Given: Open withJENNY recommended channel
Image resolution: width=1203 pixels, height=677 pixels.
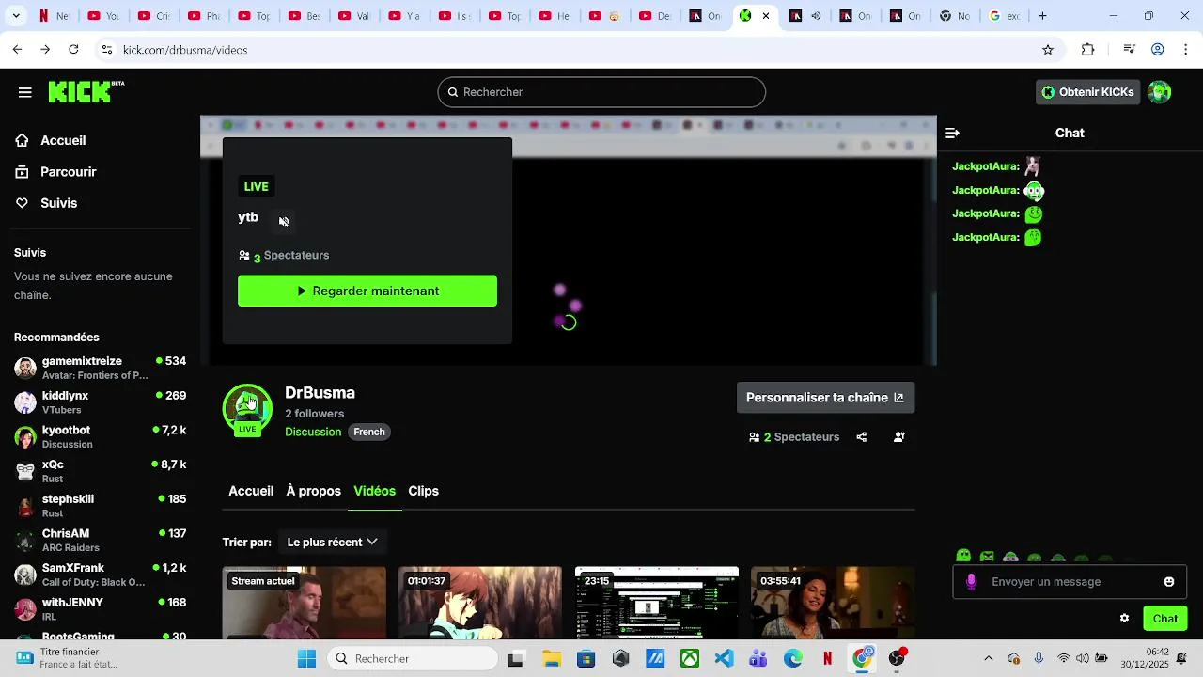Looking at the screenshot, I should (x=101, y=609).
